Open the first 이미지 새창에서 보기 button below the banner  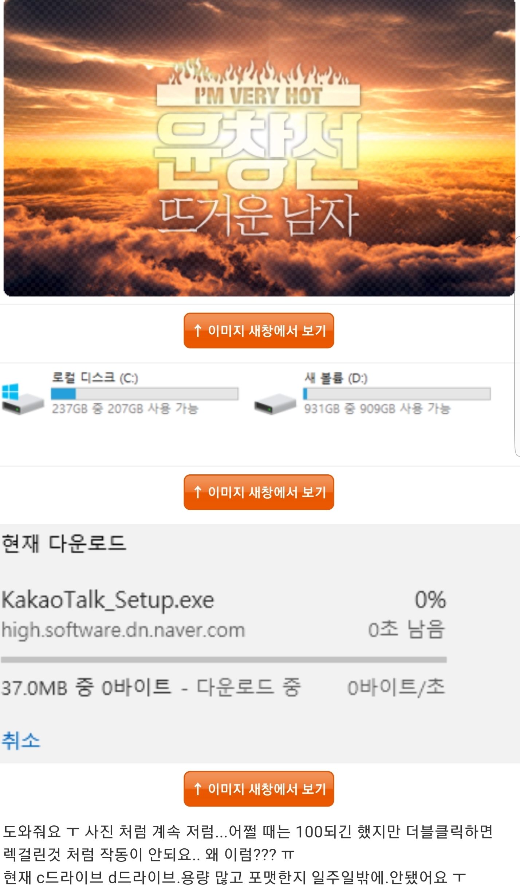(x=259, y=330)
